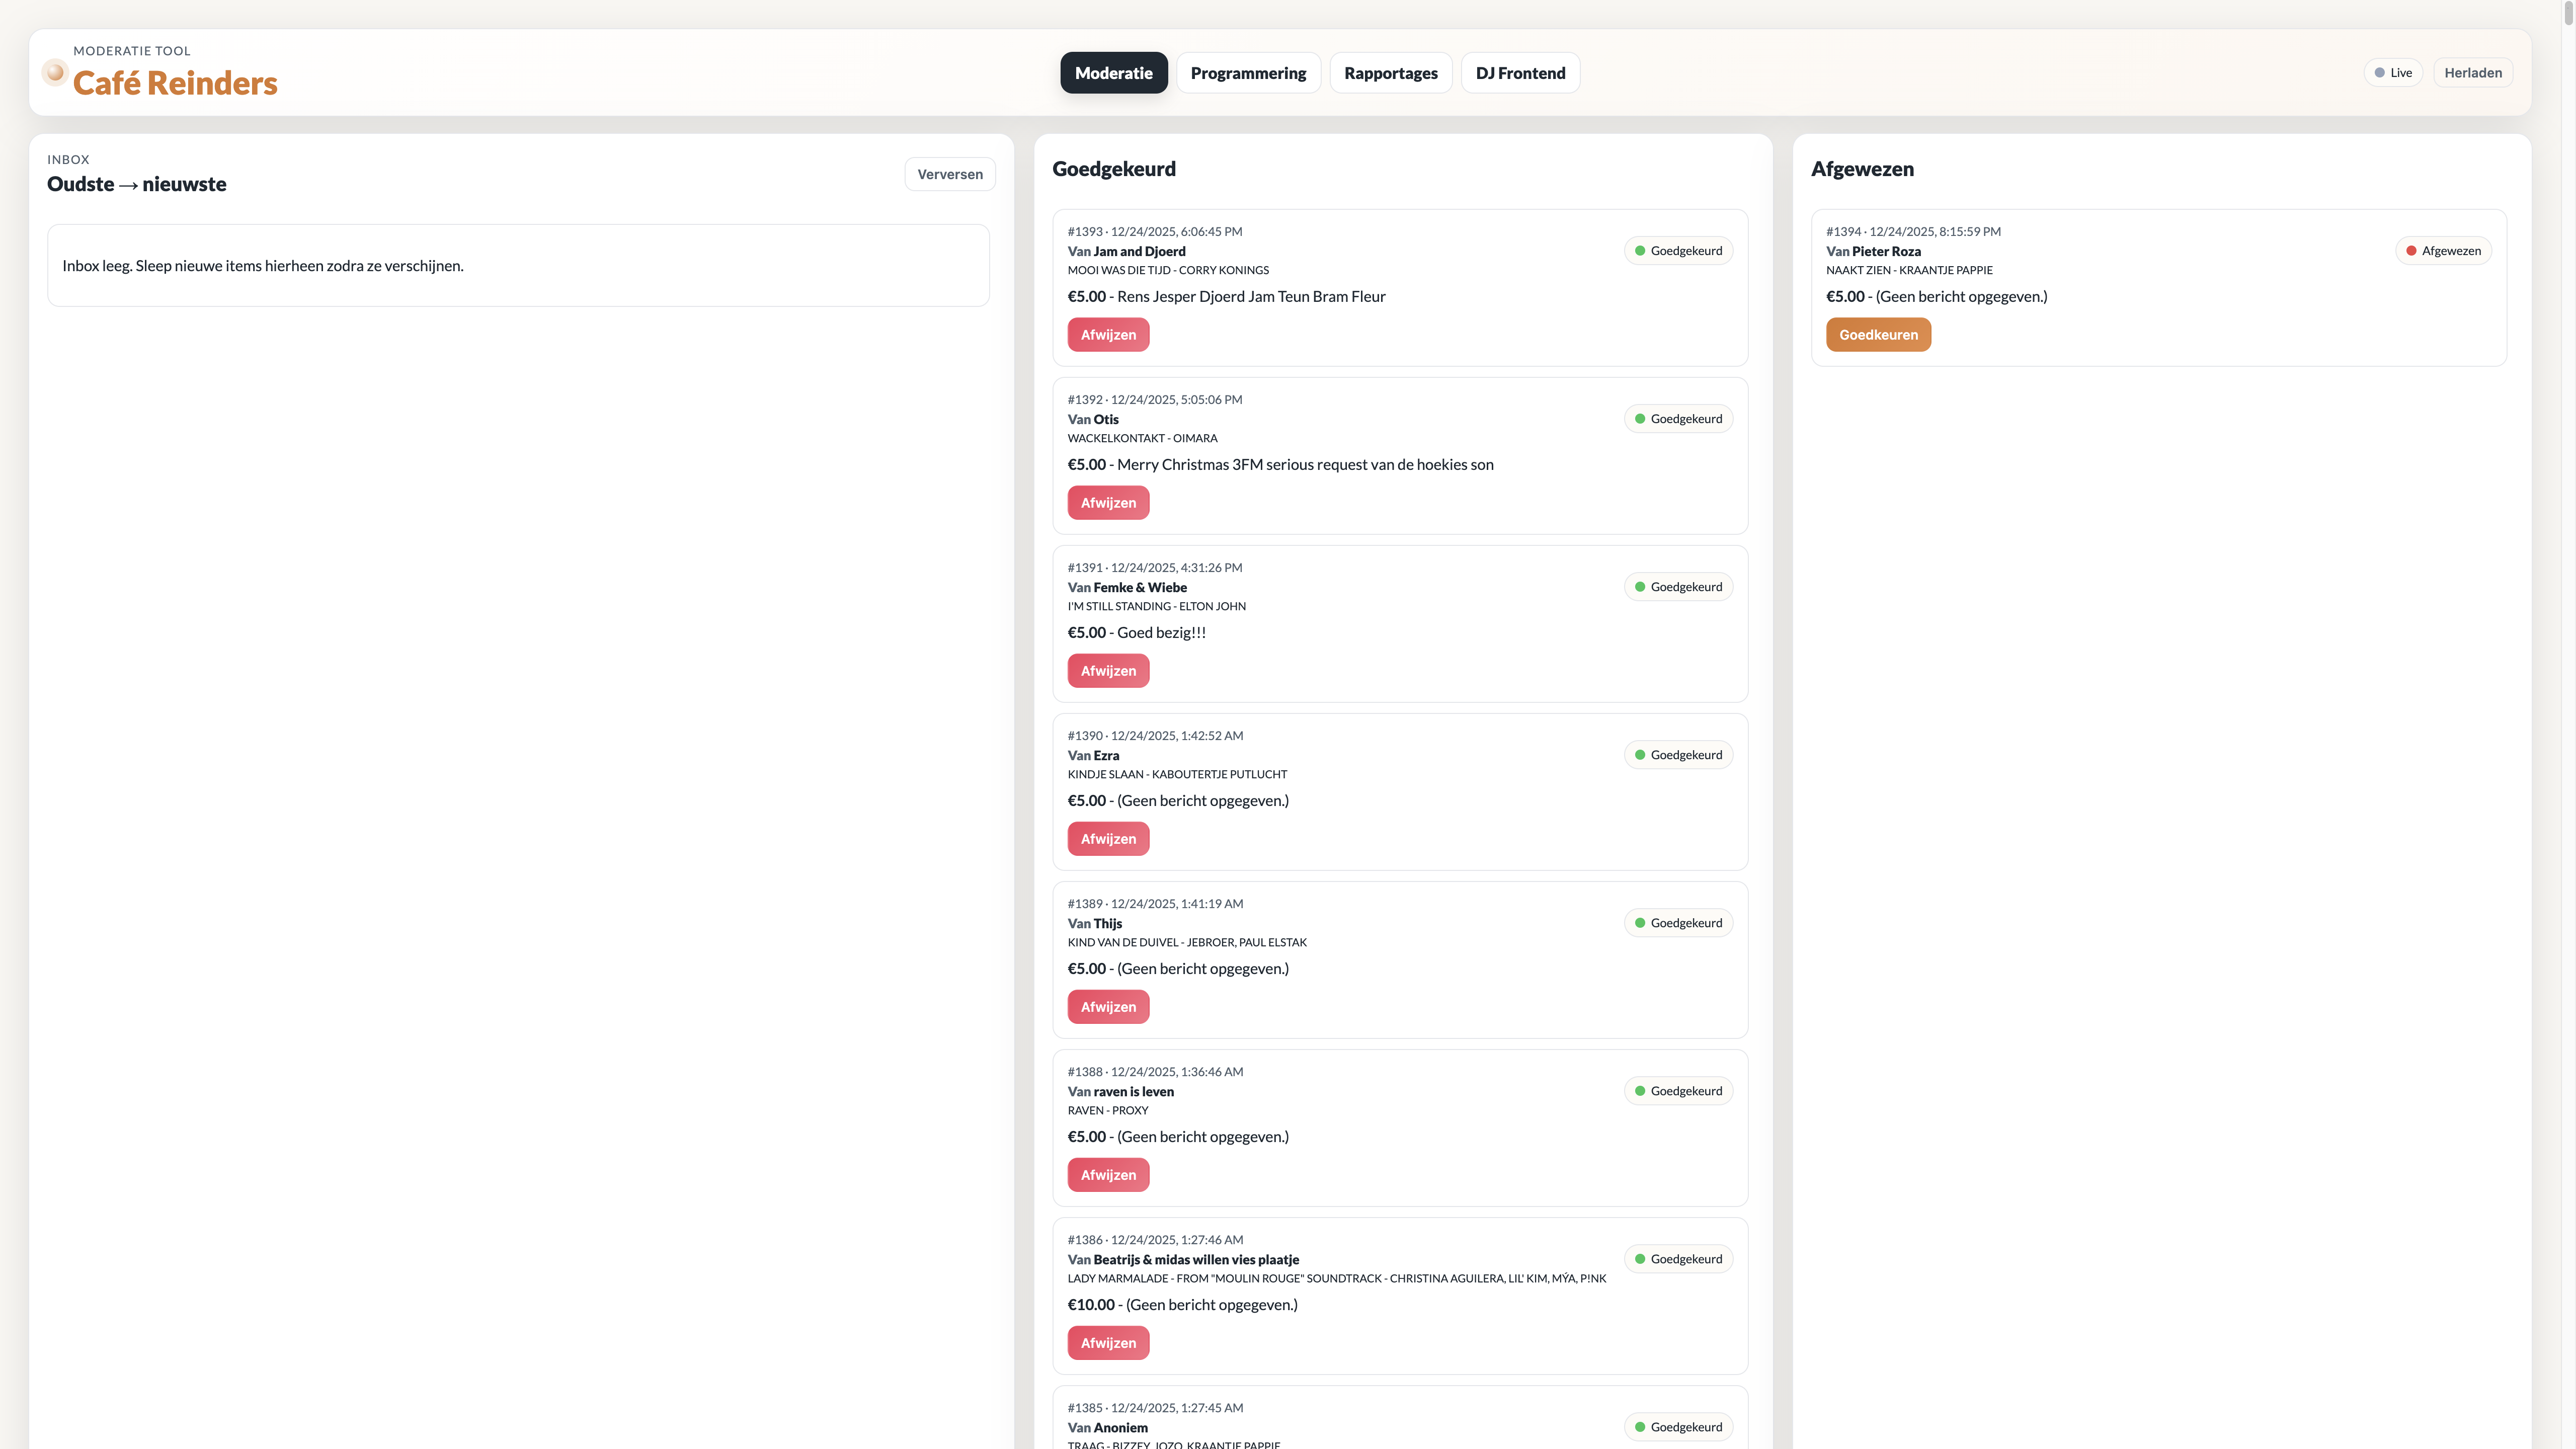
Task: Click the Goedgekeurd badge on raven is leven card
Action: tap(1678, 1091)
